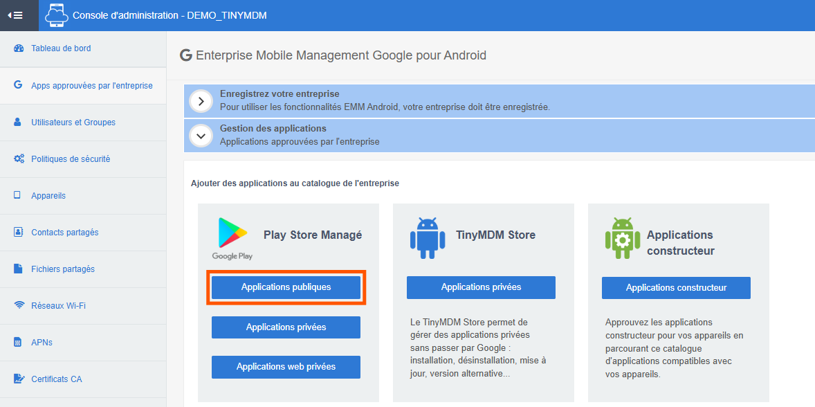Viewport: 815px width, 407px height.
Task: Click the Google G icon in the sidebar
Action: pyautogui.click(x=18, y=84)
